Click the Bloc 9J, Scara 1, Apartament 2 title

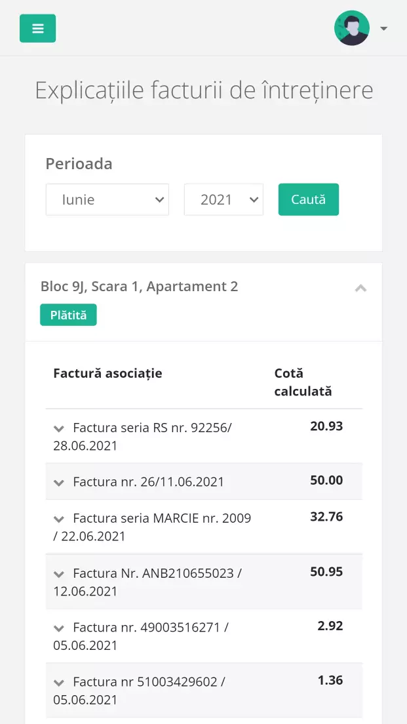pos(139,287)
